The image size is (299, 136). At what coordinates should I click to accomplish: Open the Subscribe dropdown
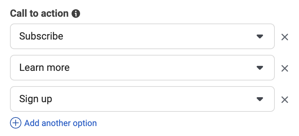click(142, 36)
